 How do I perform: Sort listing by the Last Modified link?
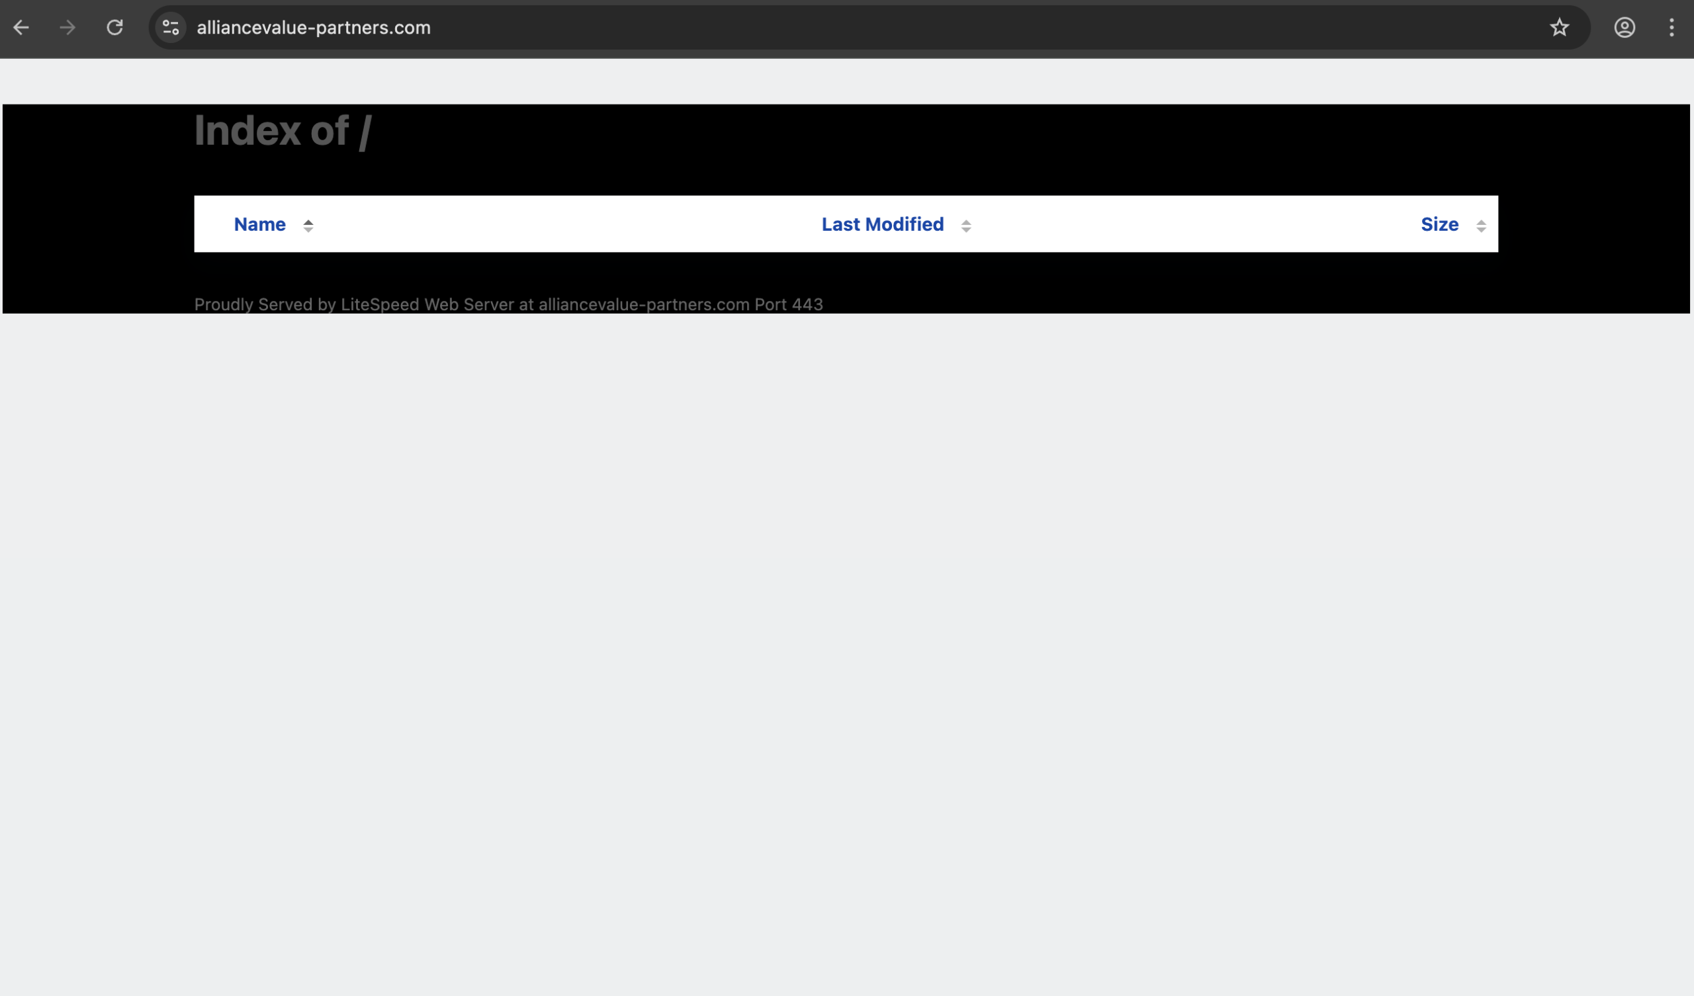pyautogui.click(x=882, y=224)
